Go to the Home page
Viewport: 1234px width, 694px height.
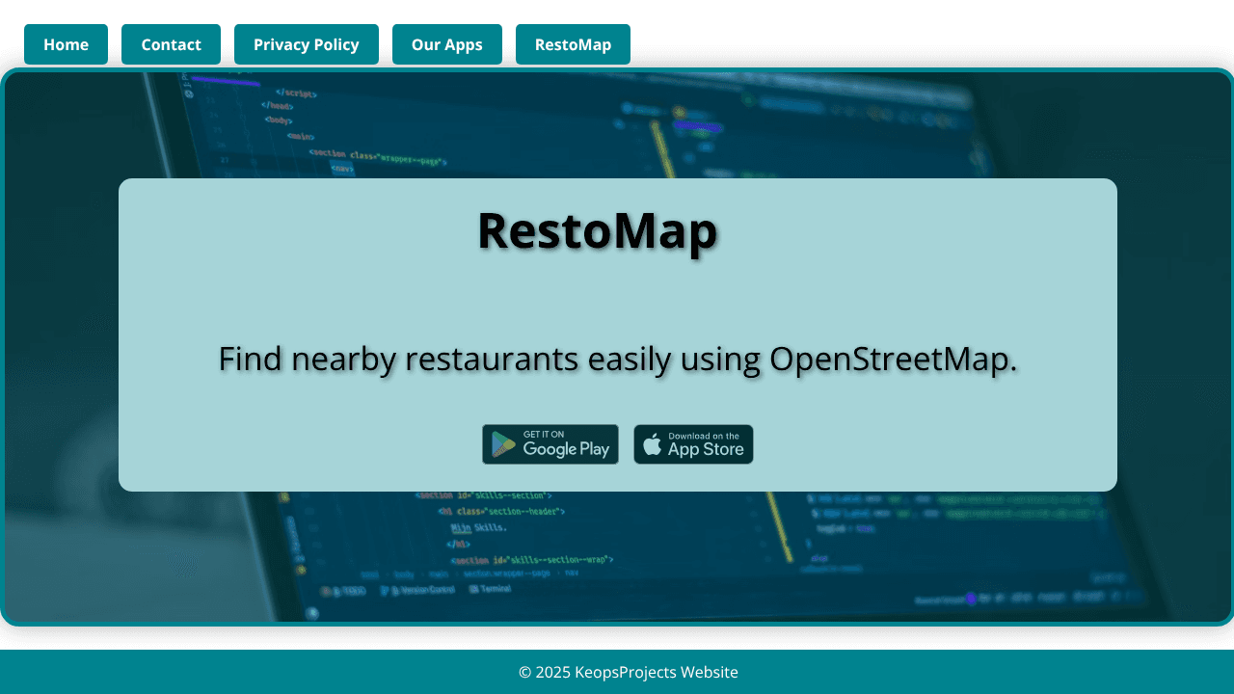click(x=66, y=44)
